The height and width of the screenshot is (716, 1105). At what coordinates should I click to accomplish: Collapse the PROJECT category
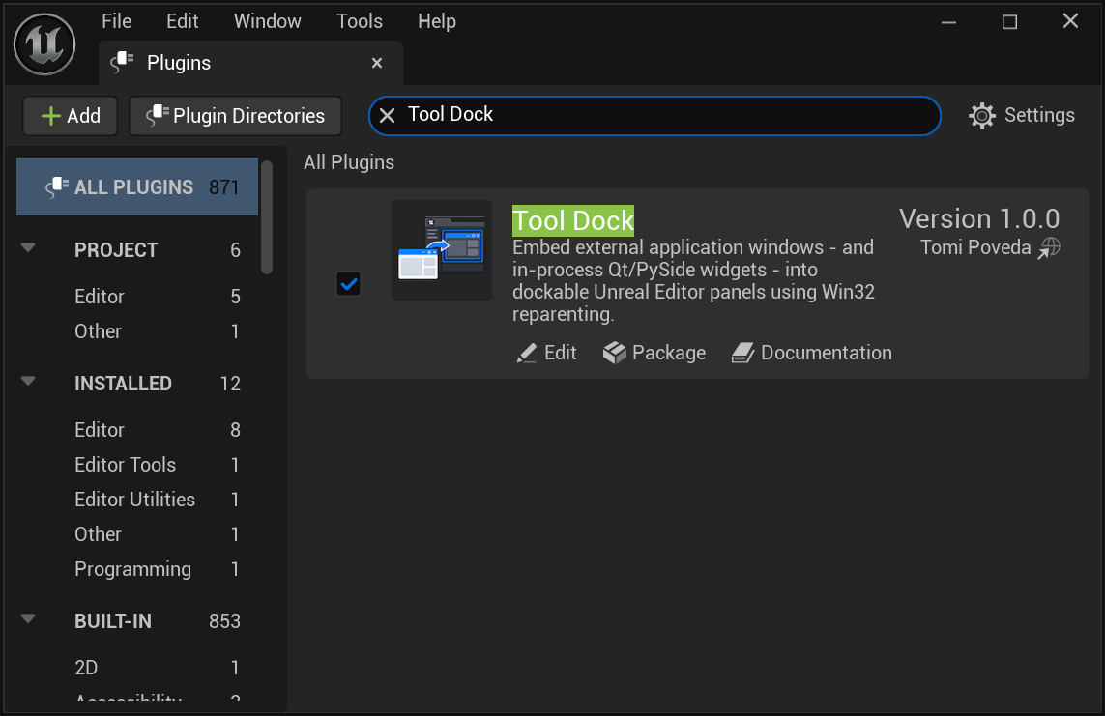(x=28, y=247)
